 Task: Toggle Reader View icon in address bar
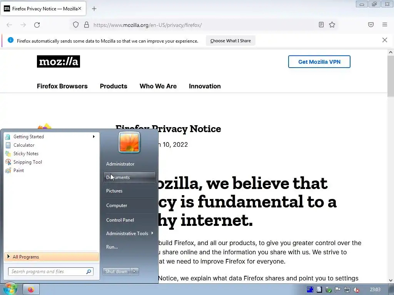[321, 25]
